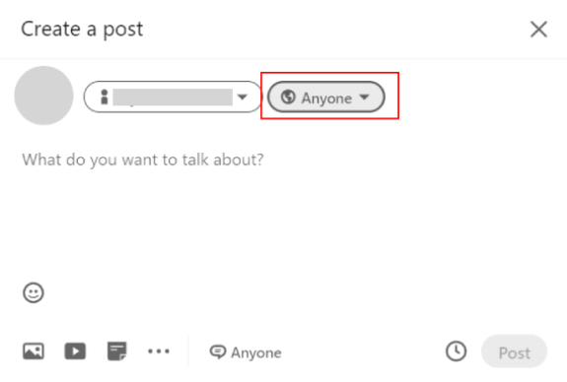Schedule the post with the clock icon

tap(456, 350)
